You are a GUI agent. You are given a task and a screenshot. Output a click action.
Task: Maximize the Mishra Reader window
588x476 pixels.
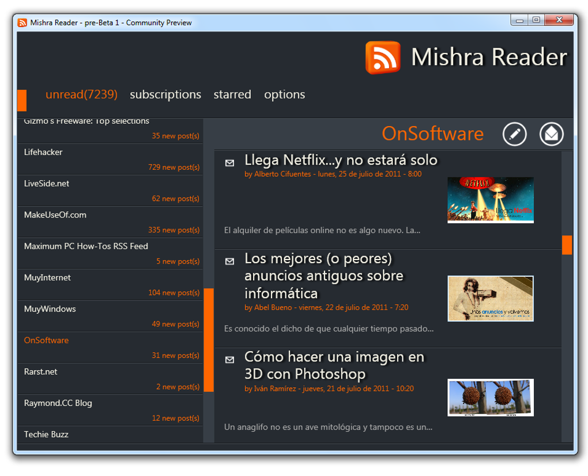click(536, 20)
